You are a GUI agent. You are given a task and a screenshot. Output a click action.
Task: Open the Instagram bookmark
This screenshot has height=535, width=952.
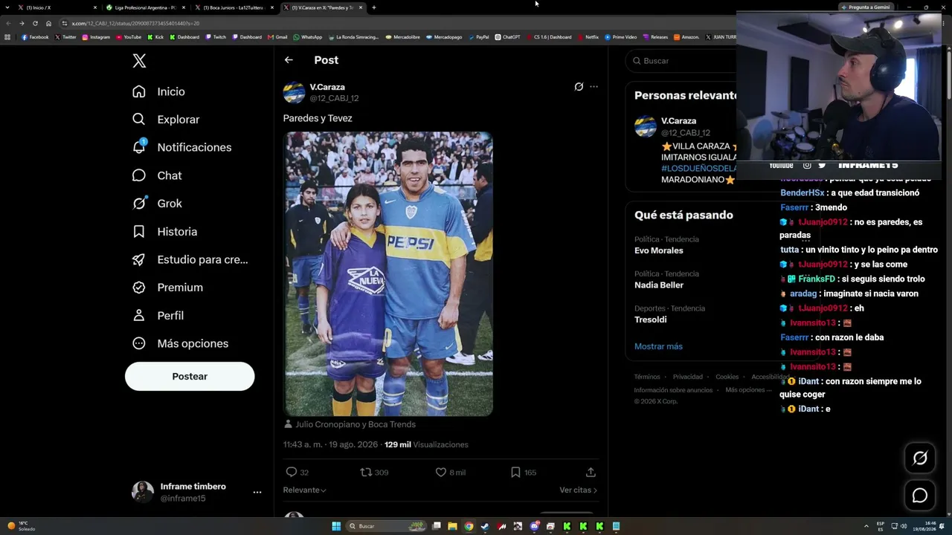(x=96, y=37)
